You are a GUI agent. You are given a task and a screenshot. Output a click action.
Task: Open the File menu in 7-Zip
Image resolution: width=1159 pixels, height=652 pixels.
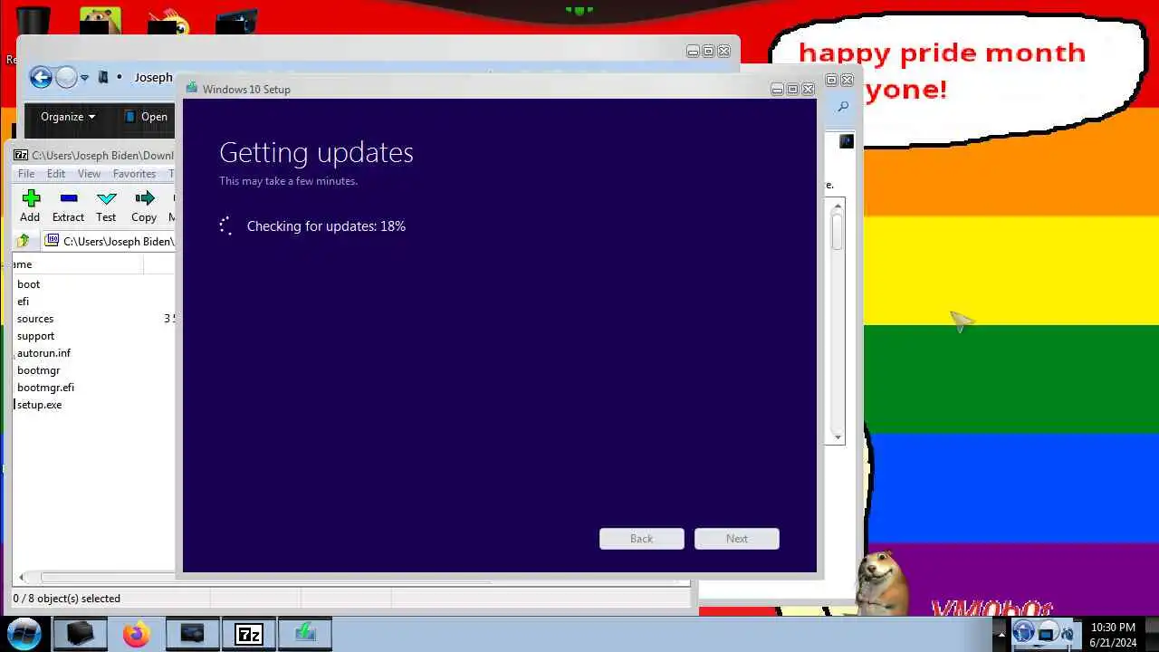pyautogui.click(x=26, y=174)
